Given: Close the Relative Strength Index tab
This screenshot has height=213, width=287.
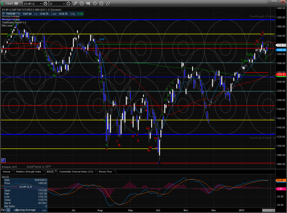Looking at the screenshot, I should (43, 171).
